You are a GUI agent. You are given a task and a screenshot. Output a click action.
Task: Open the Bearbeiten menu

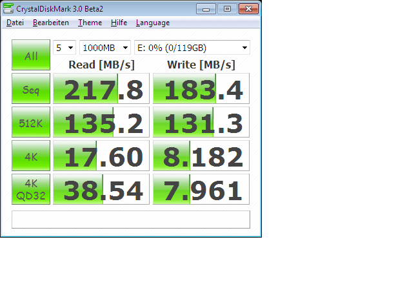(51, 23)
